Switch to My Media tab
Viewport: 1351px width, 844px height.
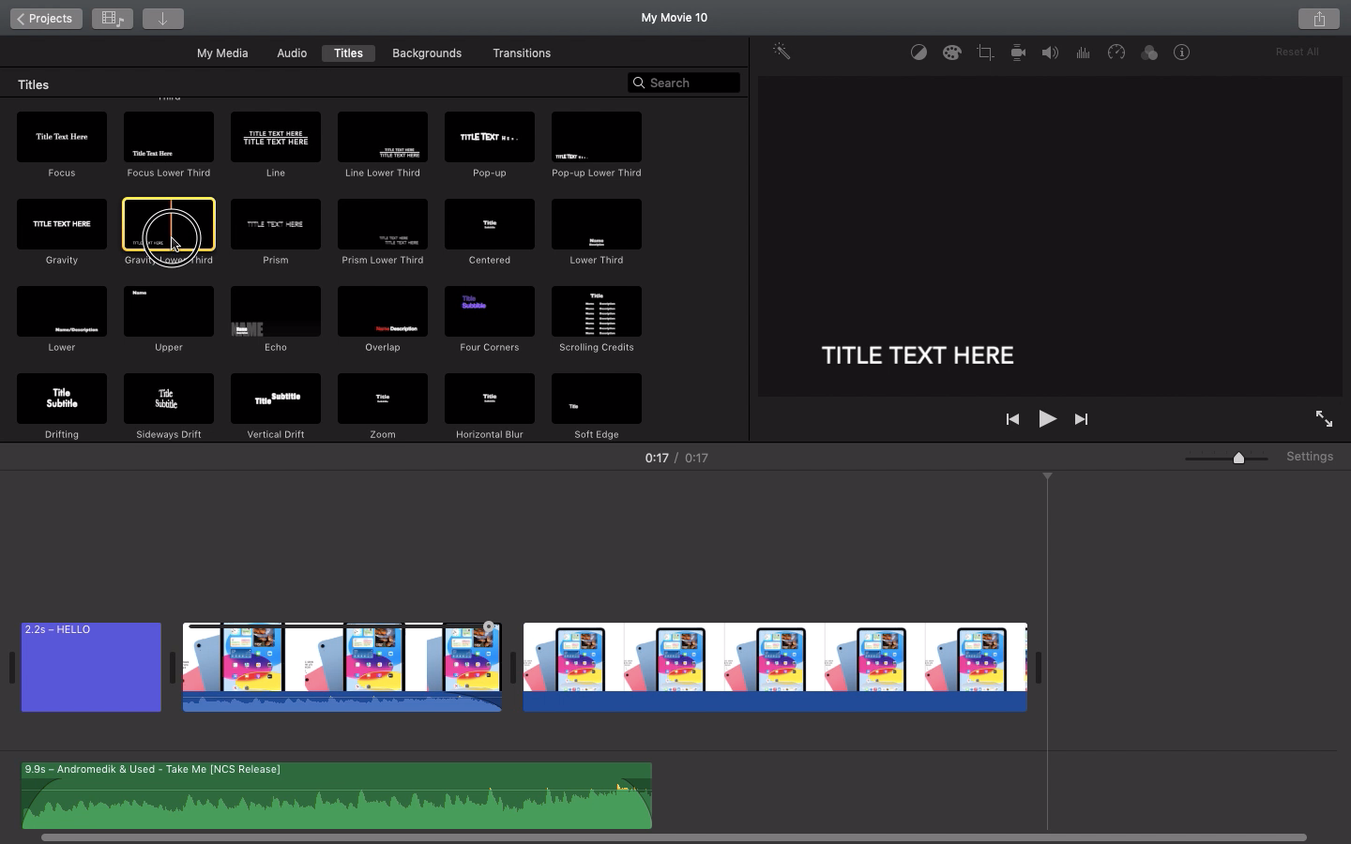pos(222,53)
